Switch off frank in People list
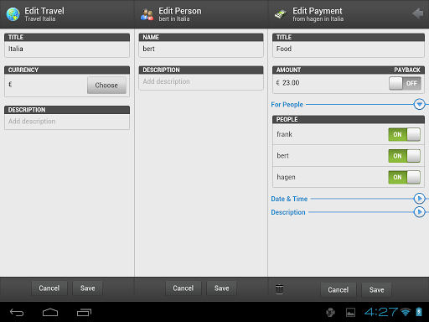 pos(404,134)
